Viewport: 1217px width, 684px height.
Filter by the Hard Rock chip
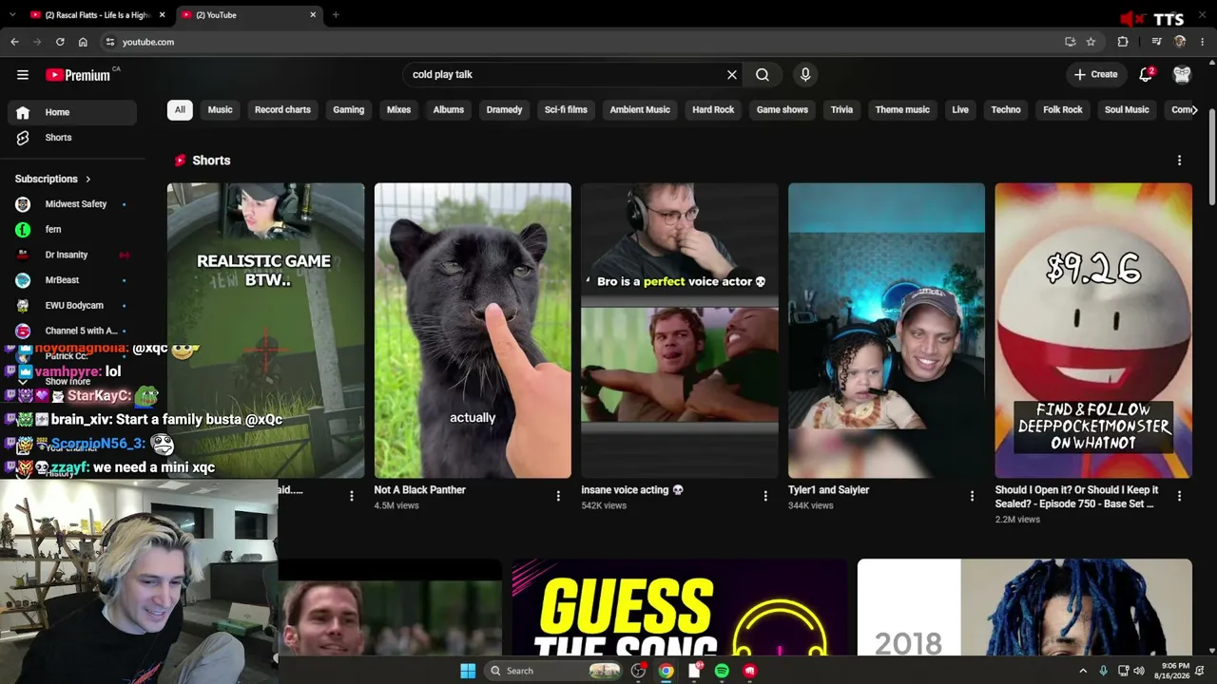point(713,109)
